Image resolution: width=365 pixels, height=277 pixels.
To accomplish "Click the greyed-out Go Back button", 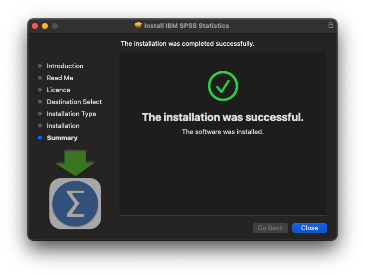I will pyautogui.click(x=270, y=228).
